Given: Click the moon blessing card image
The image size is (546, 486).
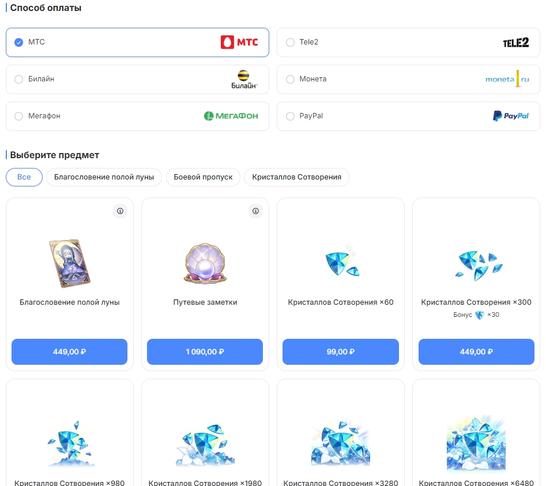Looking at the screenshot, I should (69, 263).
